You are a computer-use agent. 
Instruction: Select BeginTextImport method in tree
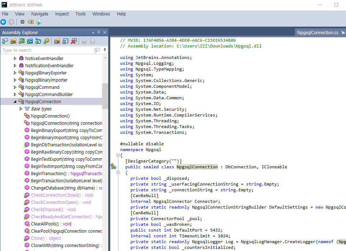click(x=66, y=166)
